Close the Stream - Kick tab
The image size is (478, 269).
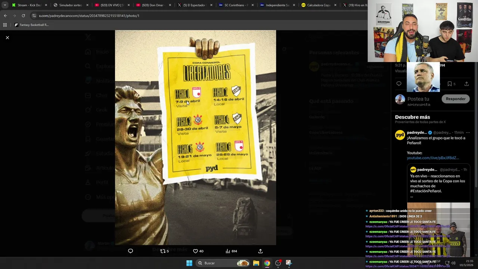click(46, 5)
